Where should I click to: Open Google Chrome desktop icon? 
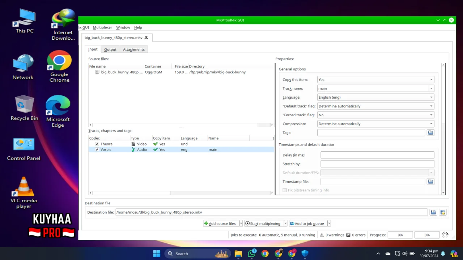pos(59,67)
